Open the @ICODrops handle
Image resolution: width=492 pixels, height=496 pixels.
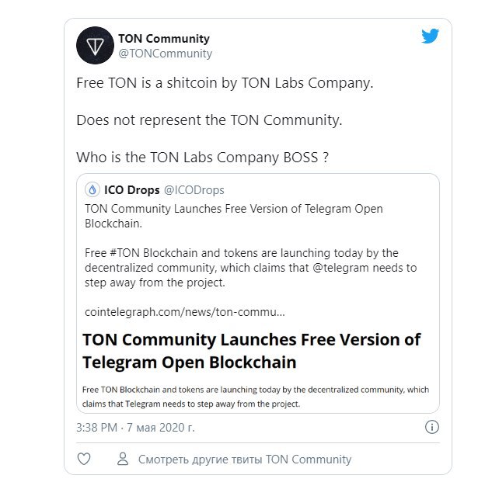tap(194, 190)
